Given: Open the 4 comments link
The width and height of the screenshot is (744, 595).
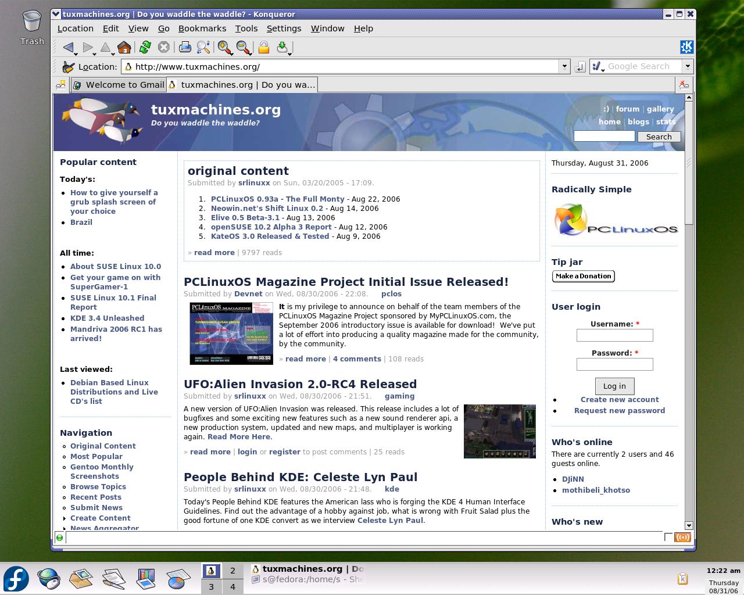Looking at the screenshot, I should [357, 359].
